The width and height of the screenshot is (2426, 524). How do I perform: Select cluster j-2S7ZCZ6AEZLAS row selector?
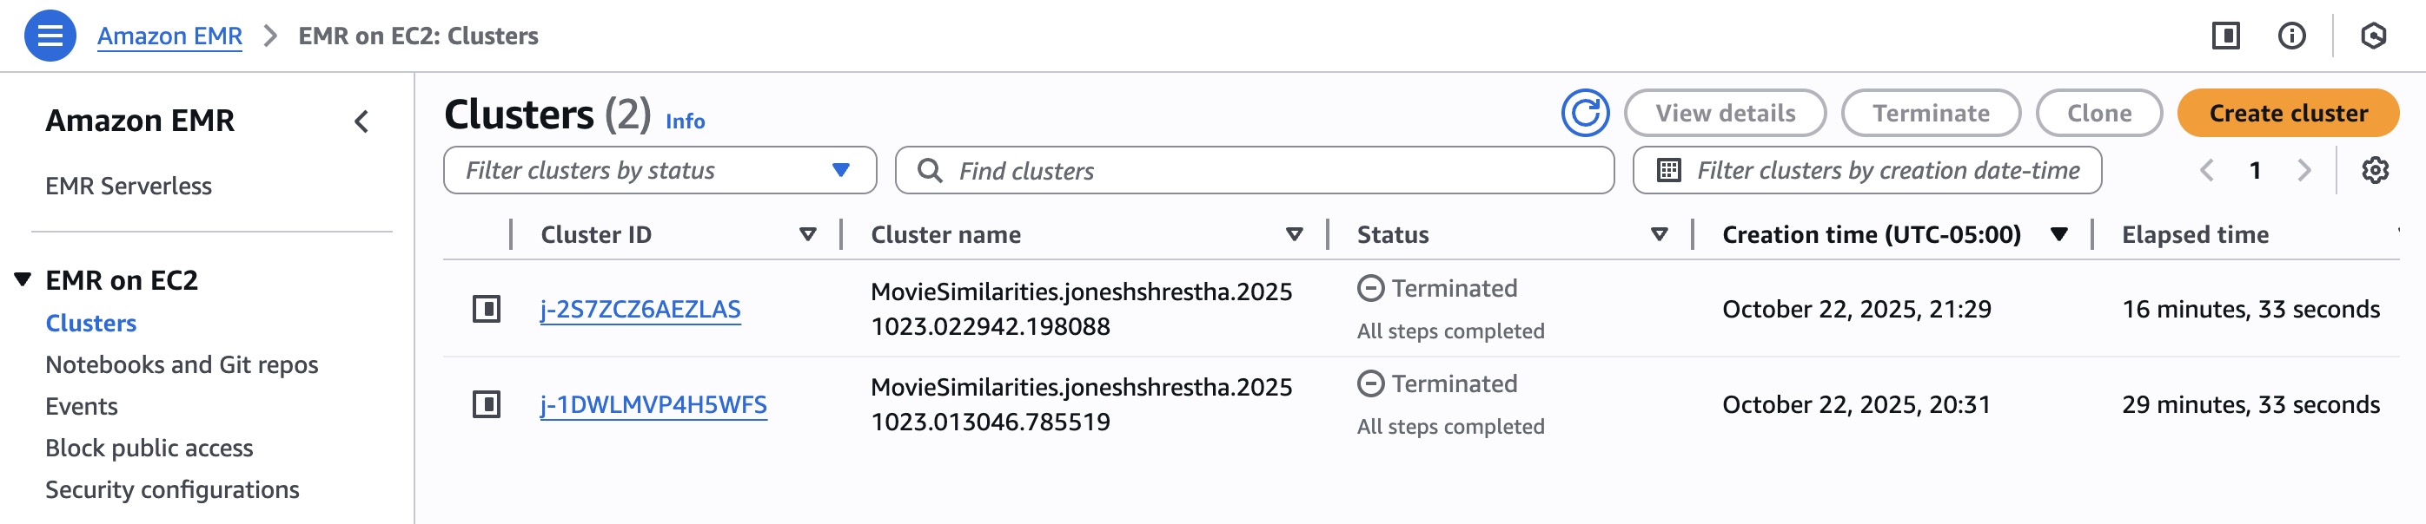tap(486, 309)
